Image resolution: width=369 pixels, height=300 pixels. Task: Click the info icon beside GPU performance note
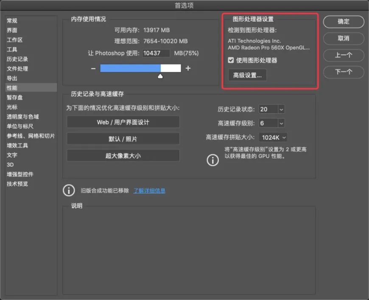point(213,160)
